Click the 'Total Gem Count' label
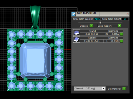This screenshot has width=133, height=99. (x=111, y=19)
